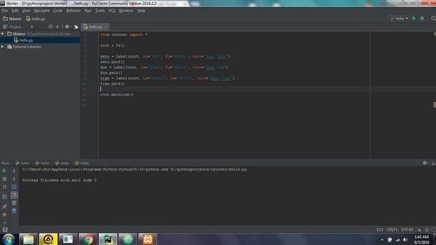This screenshot has height=245, width=436.
Task: Open the Help menu
Action: click(x=141, y=11)
